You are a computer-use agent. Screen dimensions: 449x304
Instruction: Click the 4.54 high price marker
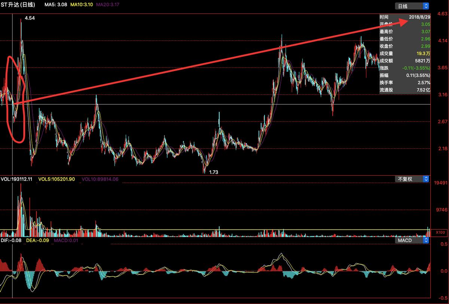coord(30,18)
